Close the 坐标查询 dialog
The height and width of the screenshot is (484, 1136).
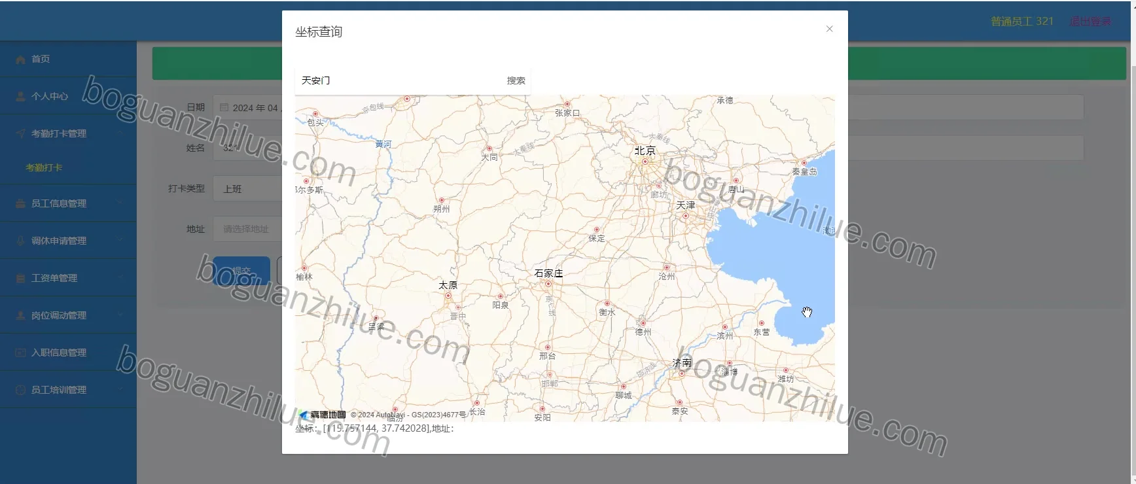(829, 29)
